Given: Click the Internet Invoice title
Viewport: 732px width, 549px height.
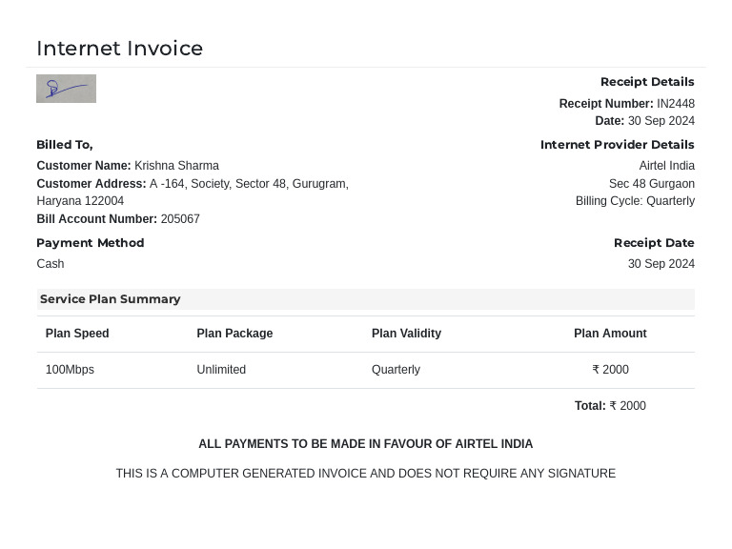Looking at the screenshot, I should [x=119, y=49].
